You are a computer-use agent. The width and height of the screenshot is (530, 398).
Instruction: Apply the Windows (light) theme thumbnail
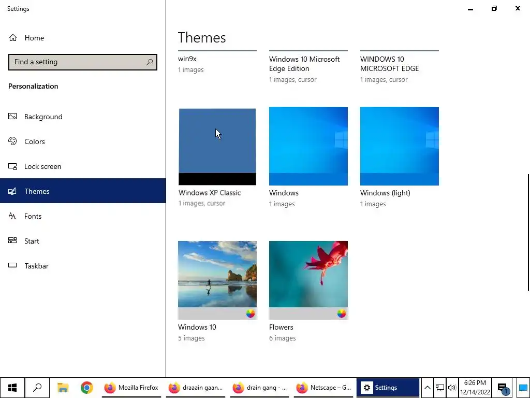[400, 146]
